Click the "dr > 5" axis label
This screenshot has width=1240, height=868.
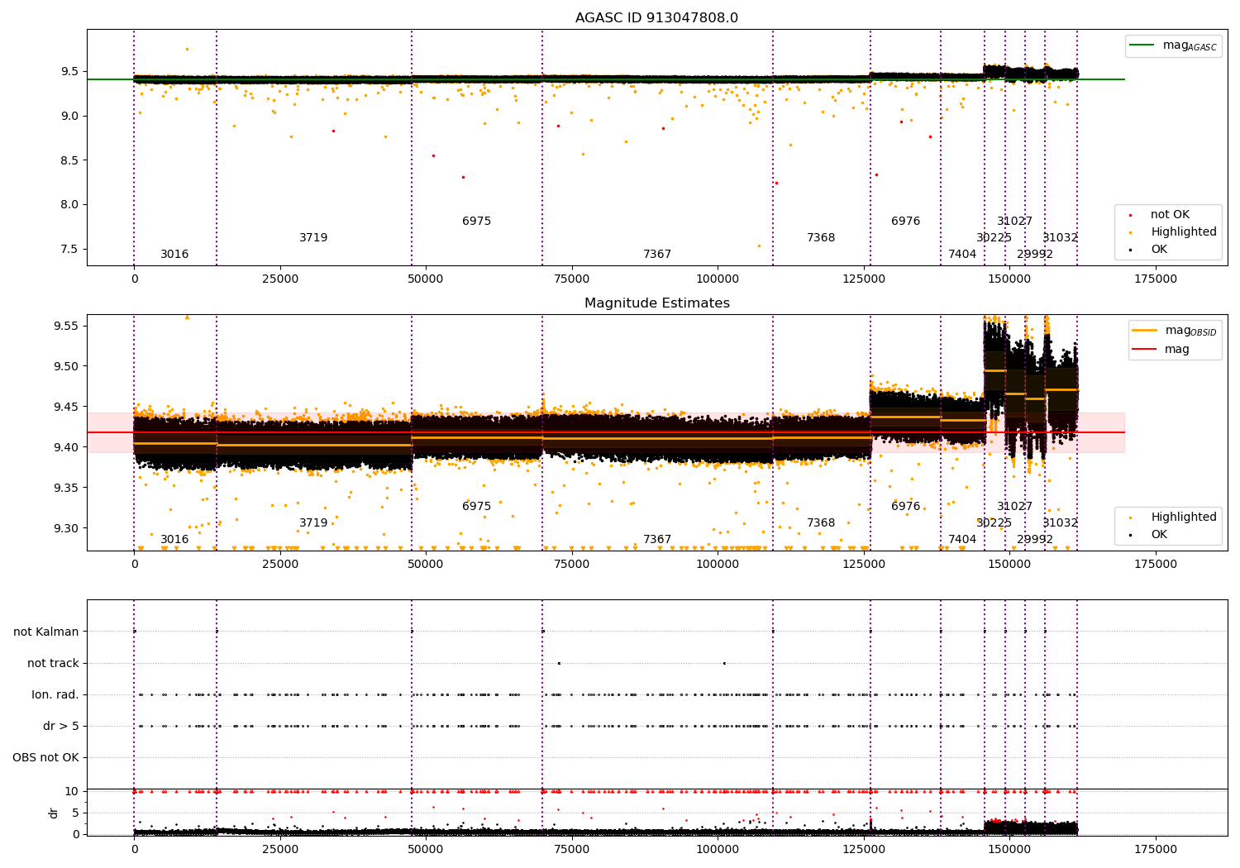click(61, 726)
